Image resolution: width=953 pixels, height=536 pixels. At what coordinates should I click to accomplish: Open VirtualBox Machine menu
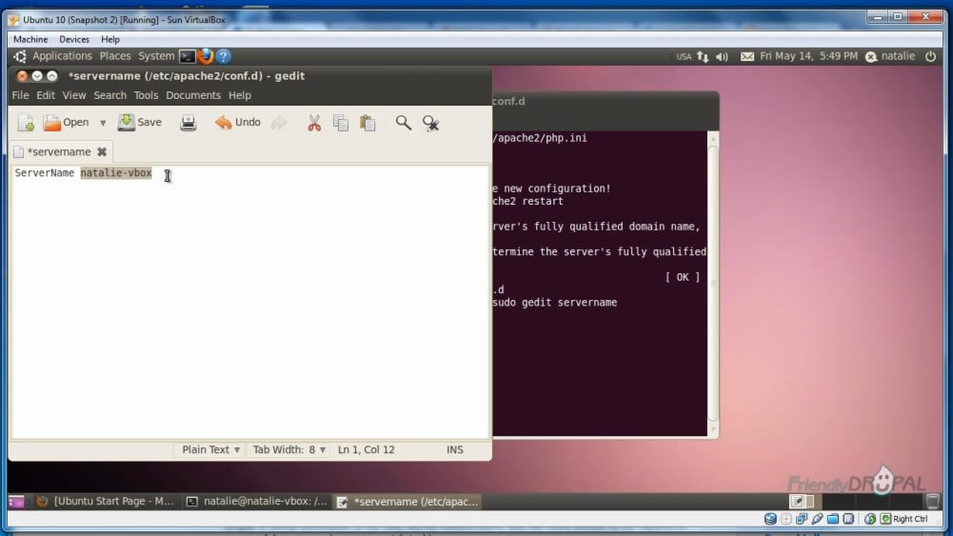coord(30,39)
